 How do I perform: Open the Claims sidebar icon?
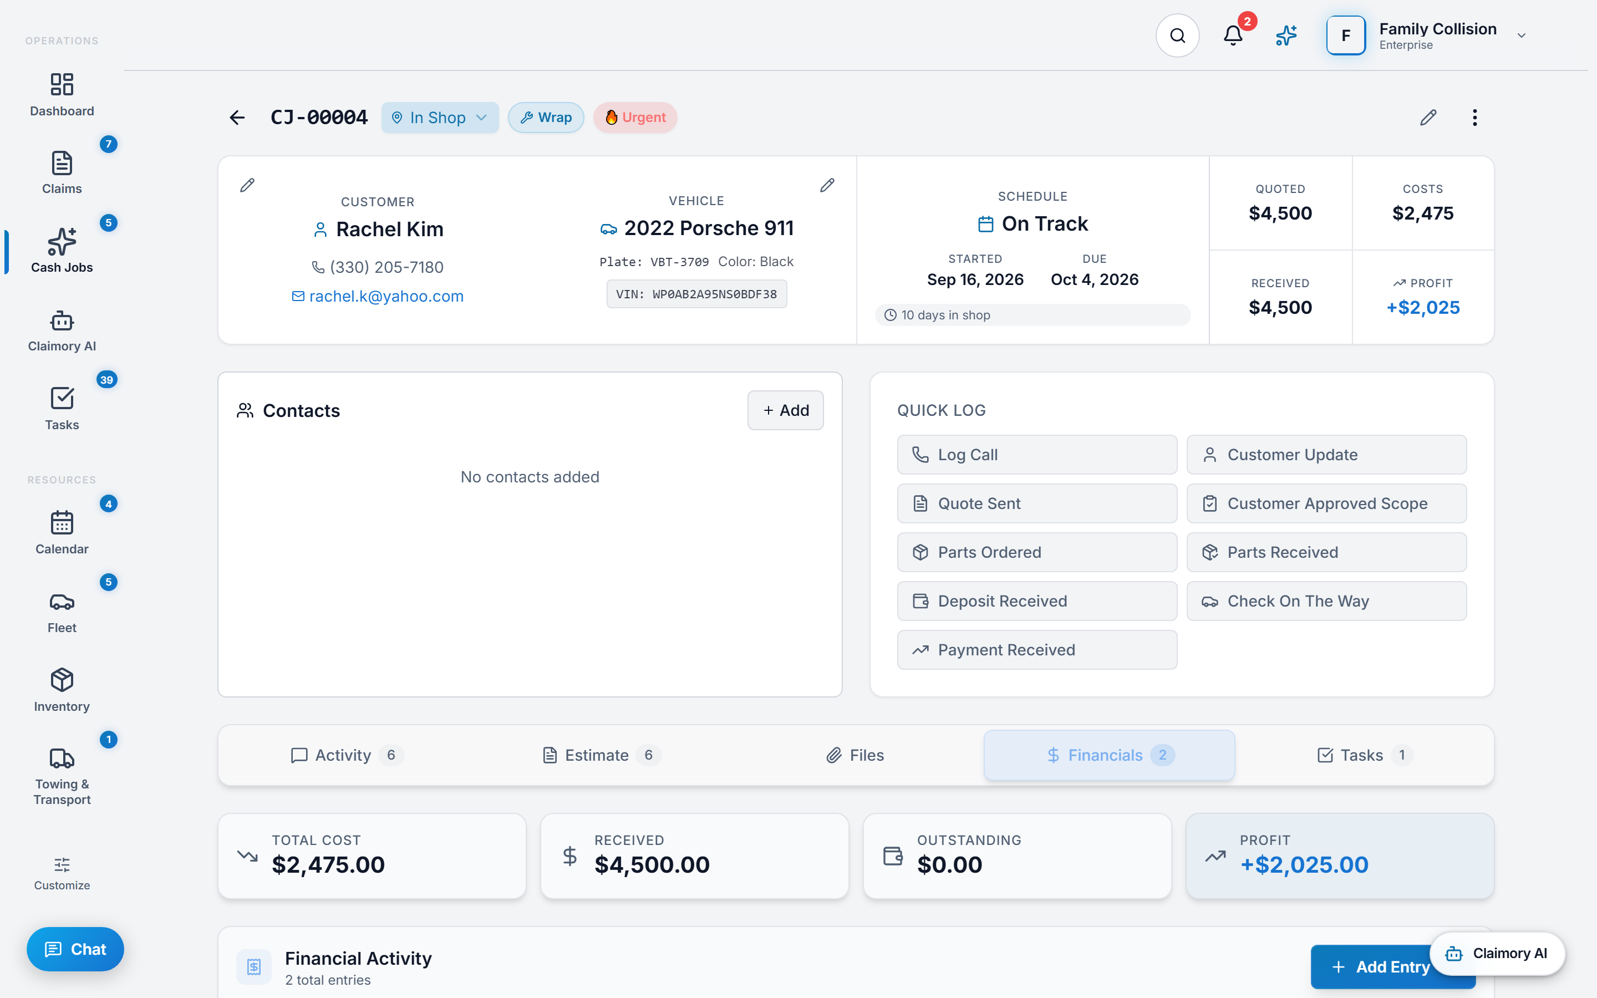pos(62,163)
